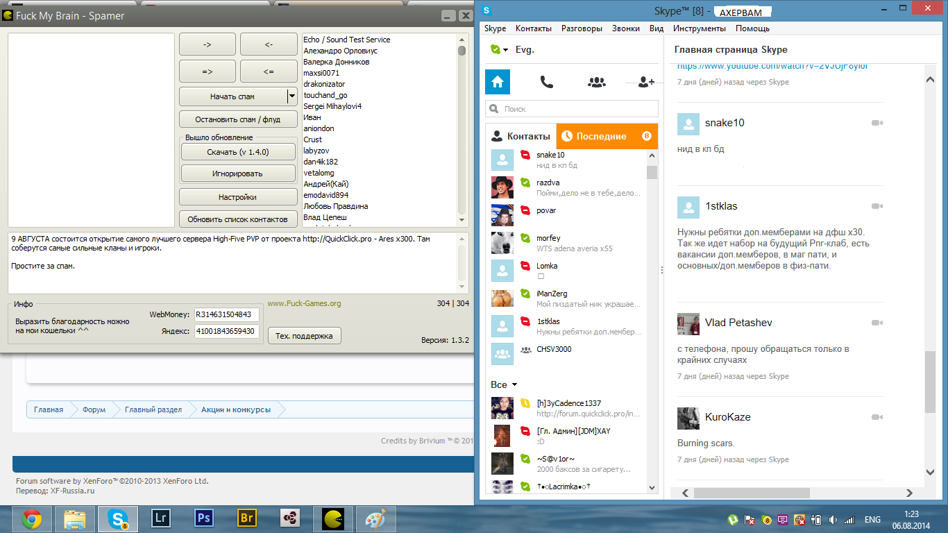Click Skype search field Поиск

572,109
